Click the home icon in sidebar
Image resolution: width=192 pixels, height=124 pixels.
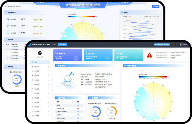32,62
